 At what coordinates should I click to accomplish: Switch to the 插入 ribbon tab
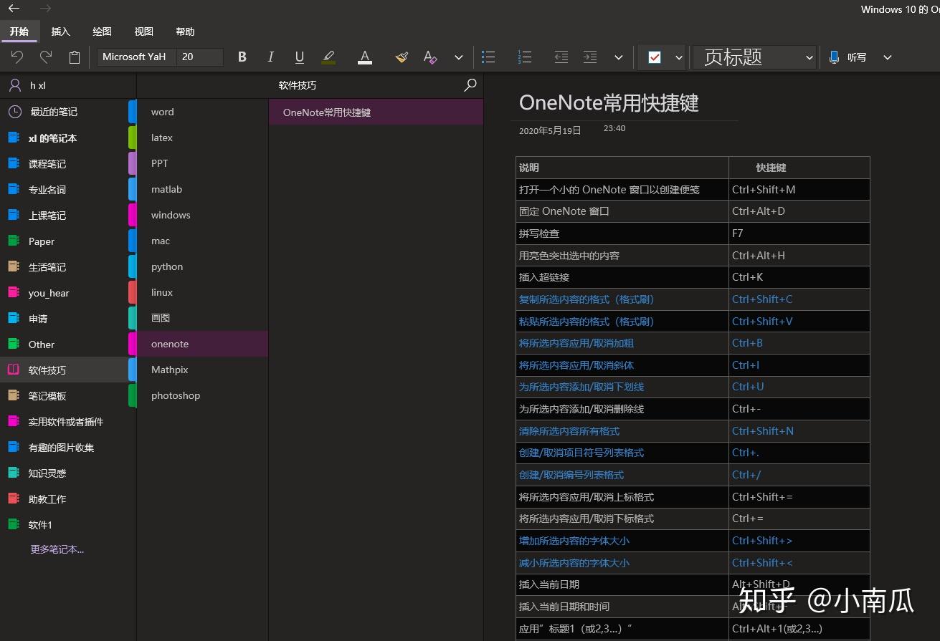(60, 32)
